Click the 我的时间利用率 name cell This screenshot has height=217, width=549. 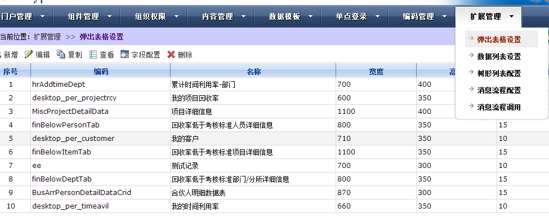click(253, 206)
